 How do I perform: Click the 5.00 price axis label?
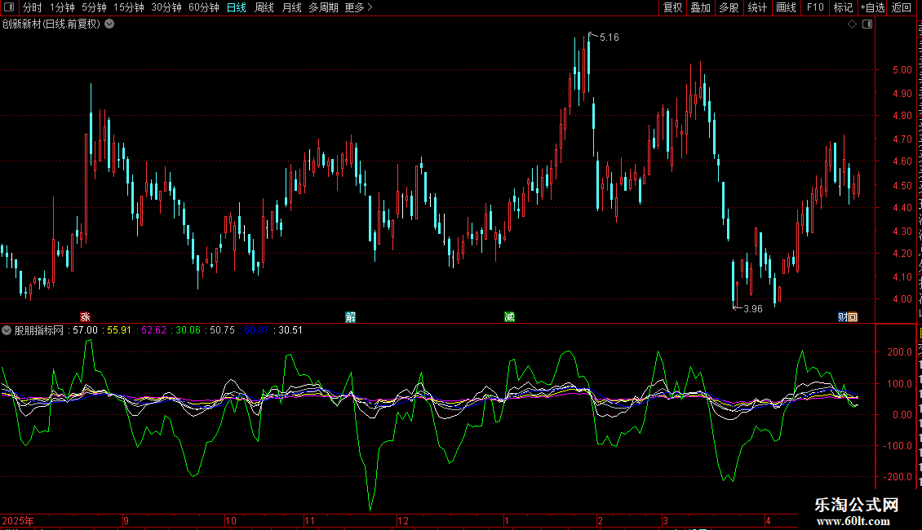[902, 70]
